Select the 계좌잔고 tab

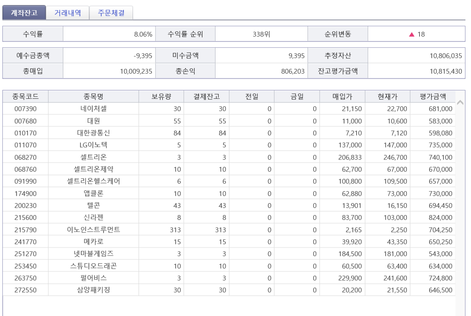[24, 13]
